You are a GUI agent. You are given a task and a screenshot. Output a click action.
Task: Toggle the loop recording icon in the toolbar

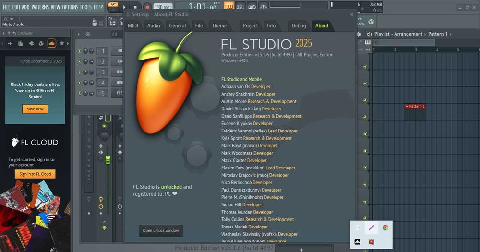252,6
